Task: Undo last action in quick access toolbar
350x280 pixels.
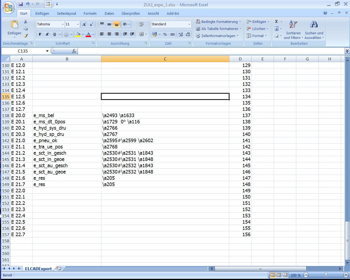Action: point(28,4)
